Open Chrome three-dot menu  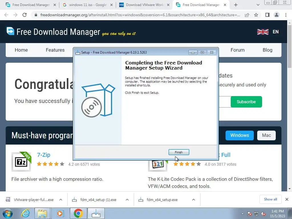tap(286, 15)
